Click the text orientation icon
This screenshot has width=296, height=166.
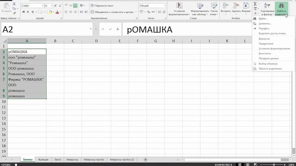tap(81, 6)
